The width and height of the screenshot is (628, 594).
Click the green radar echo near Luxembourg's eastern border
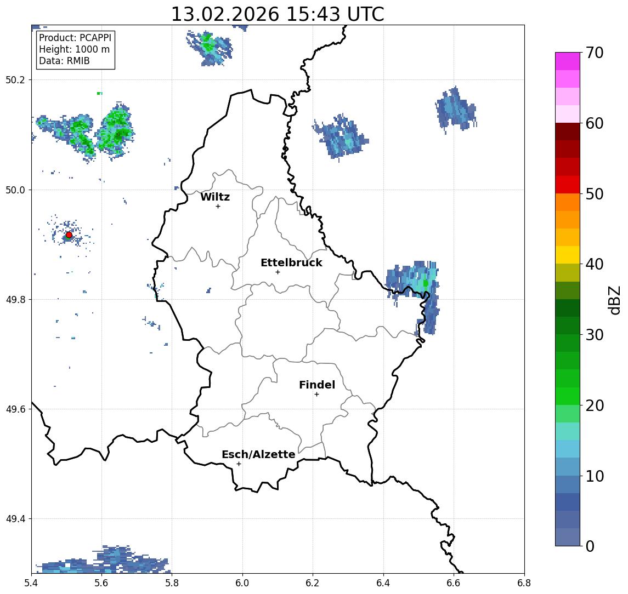pos(426,283)
